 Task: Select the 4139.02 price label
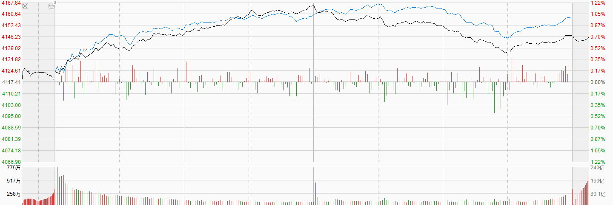click(x=11, y=48)
